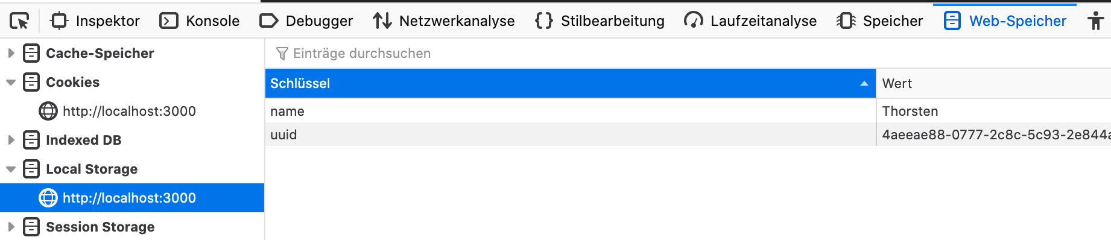Viewport: 1111px width, 240px height.
Task: Open the Laufzeitanalyse panel
Action: (x=750, y=21)
